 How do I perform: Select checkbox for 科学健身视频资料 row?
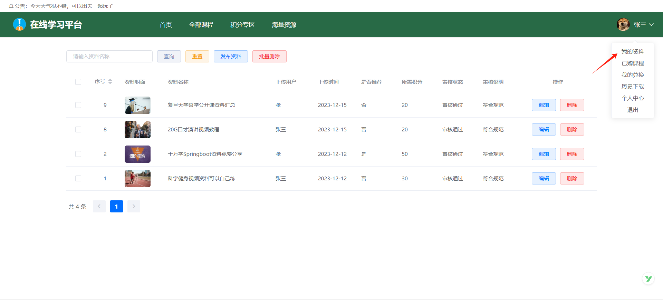pos(78,179)
